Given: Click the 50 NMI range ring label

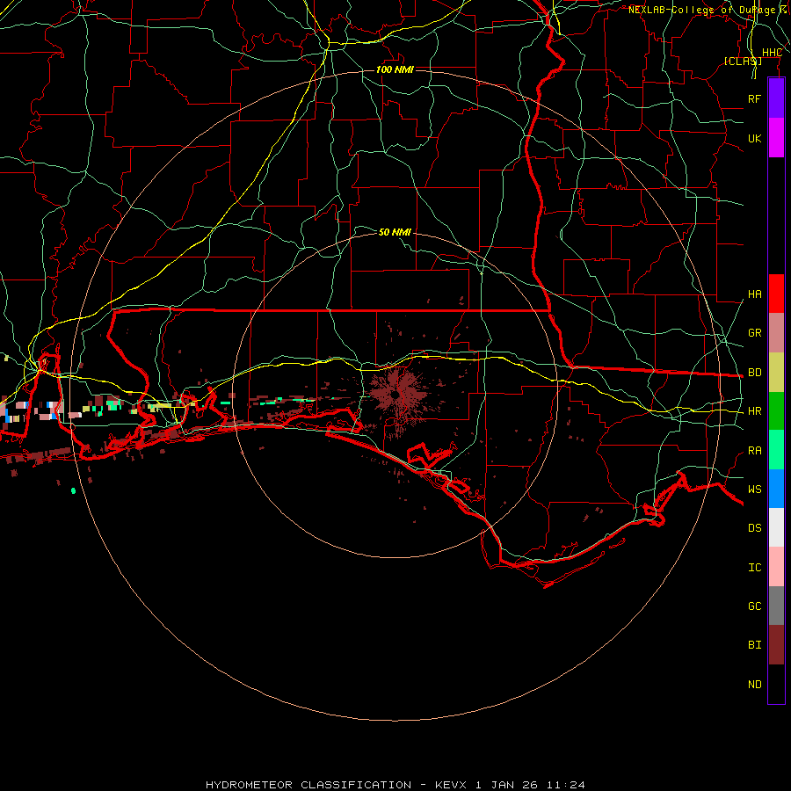Looking at the screenshot, I should click(x=395, y=232).
